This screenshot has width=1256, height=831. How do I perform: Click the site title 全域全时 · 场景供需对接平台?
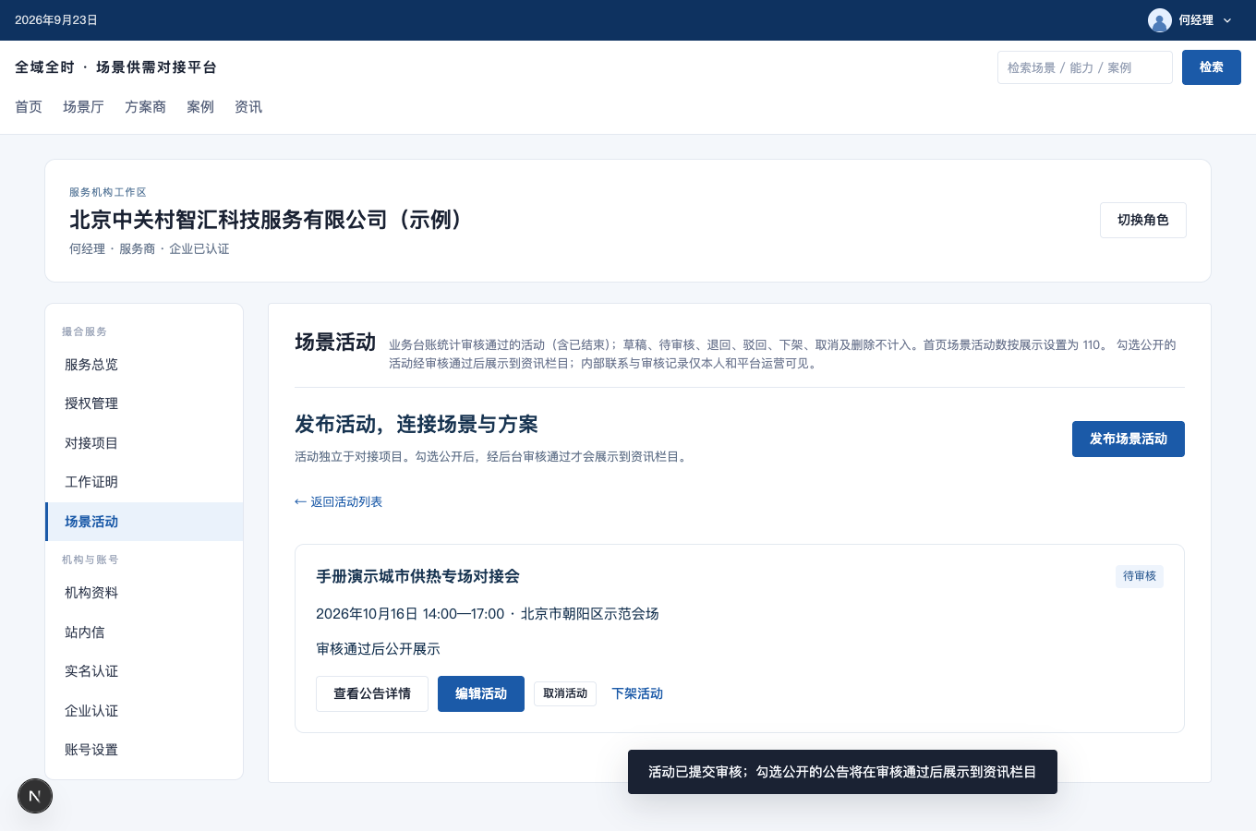(115, 67)
